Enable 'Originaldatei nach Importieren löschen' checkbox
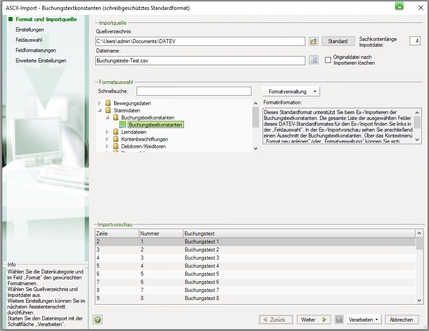This screenshot has width=429, height=331. click(328, 60)
